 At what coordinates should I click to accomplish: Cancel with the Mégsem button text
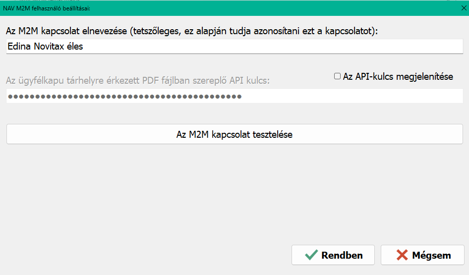click(x=431, y=255)
